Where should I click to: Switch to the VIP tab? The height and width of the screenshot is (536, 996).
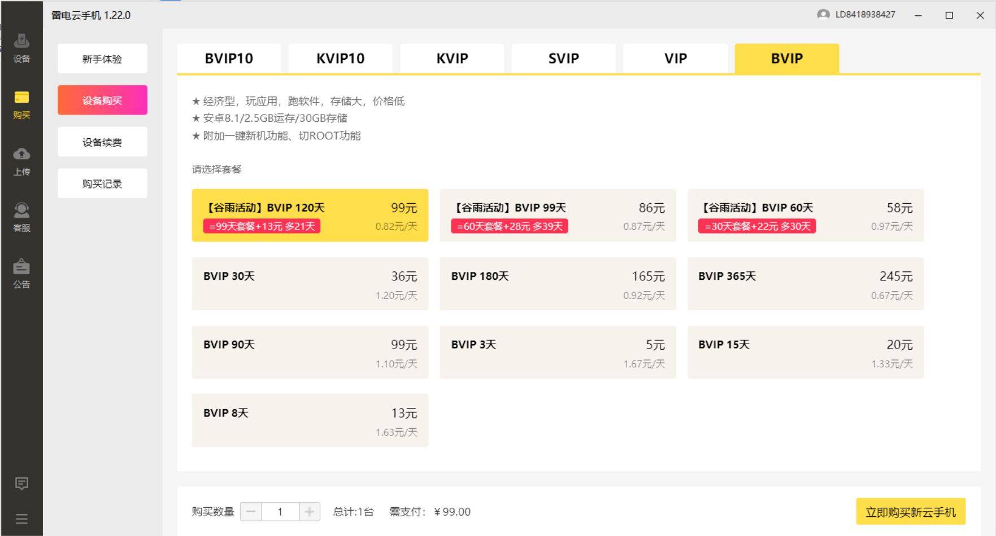coord(675,58)
